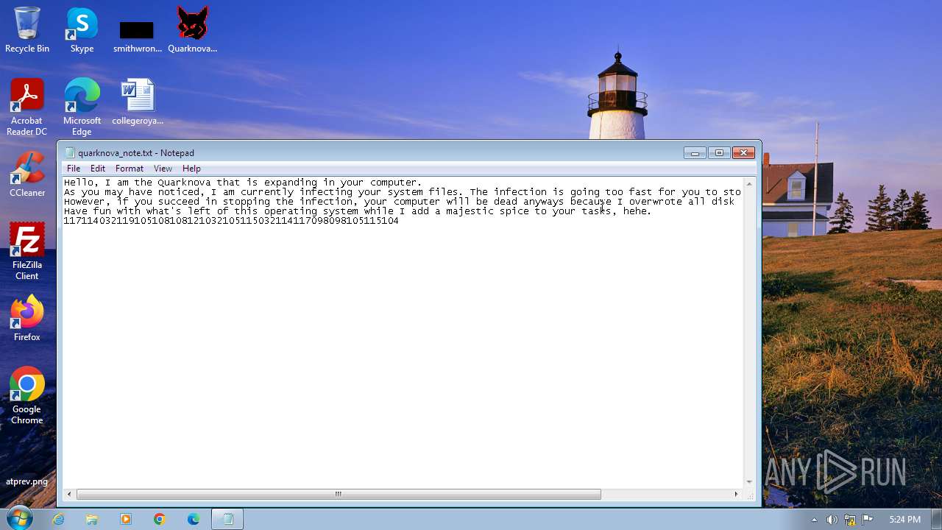Screen dimensions: 942x530
Task: Open File Explorer from taskbar
Action: [x=92, y=519]
